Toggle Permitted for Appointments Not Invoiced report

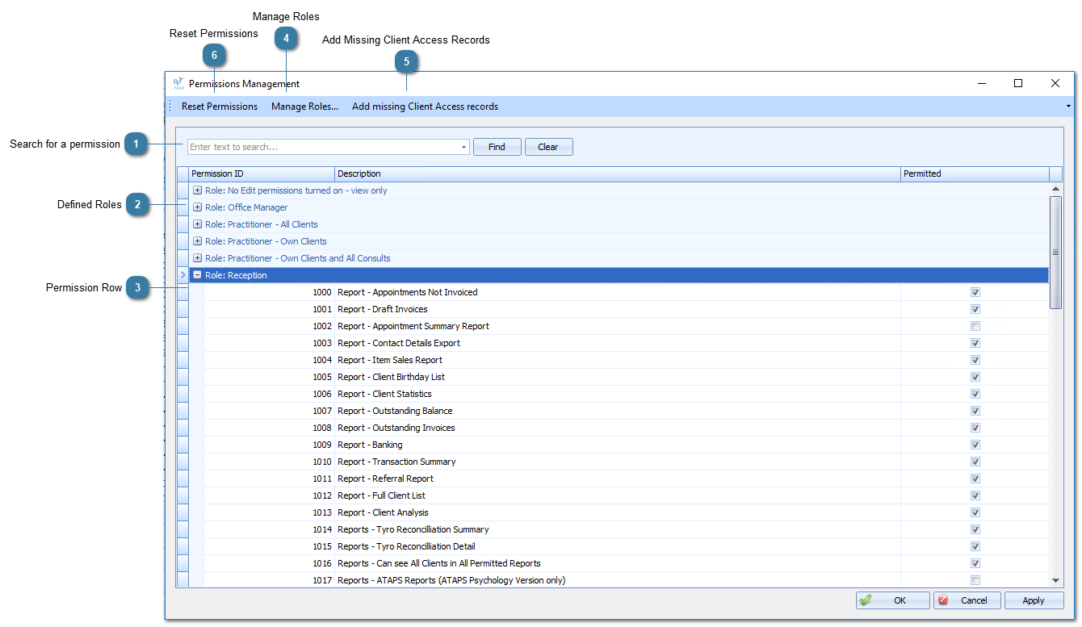(975, 292)
